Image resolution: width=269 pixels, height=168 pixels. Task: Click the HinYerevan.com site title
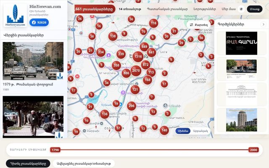[x=45, y=7]
